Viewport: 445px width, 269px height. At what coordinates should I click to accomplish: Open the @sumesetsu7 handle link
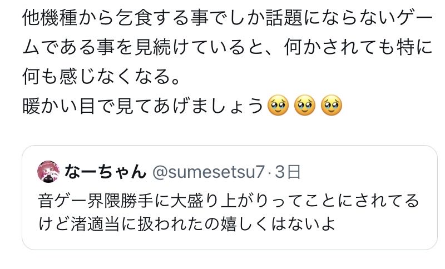(x=208, y=172)
